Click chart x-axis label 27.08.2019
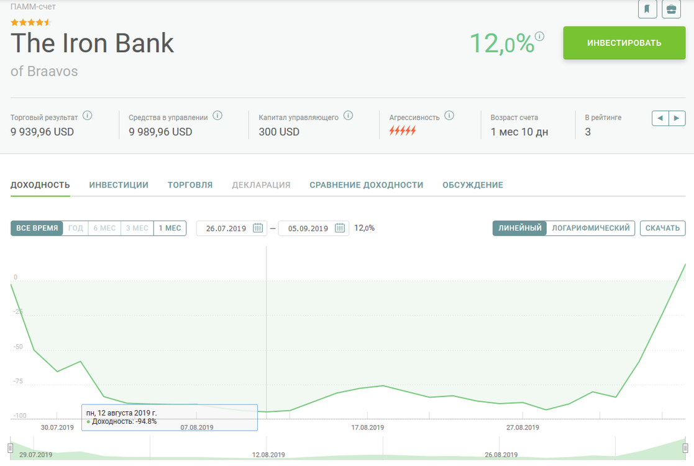 (x=523, y=427)
